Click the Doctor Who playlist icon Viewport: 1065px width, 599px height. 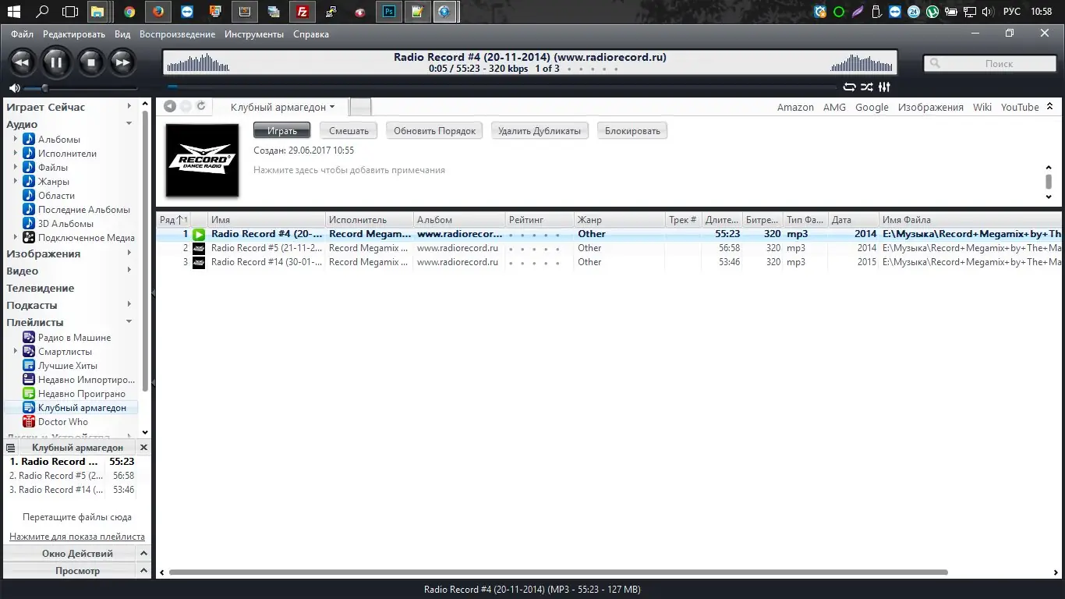click(29, 422)
